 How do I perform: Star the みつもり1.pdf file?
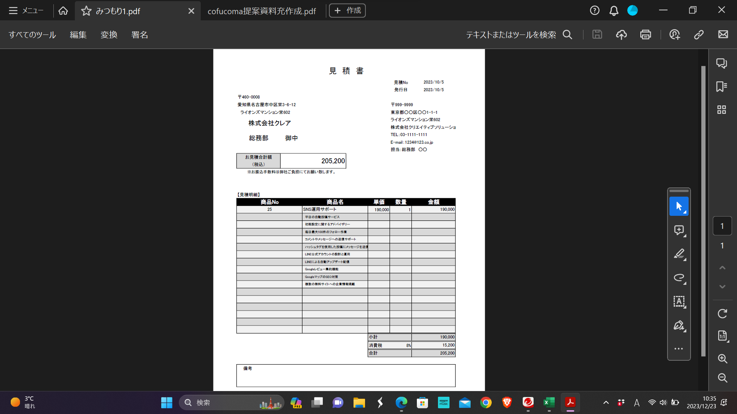coord(86,11)
